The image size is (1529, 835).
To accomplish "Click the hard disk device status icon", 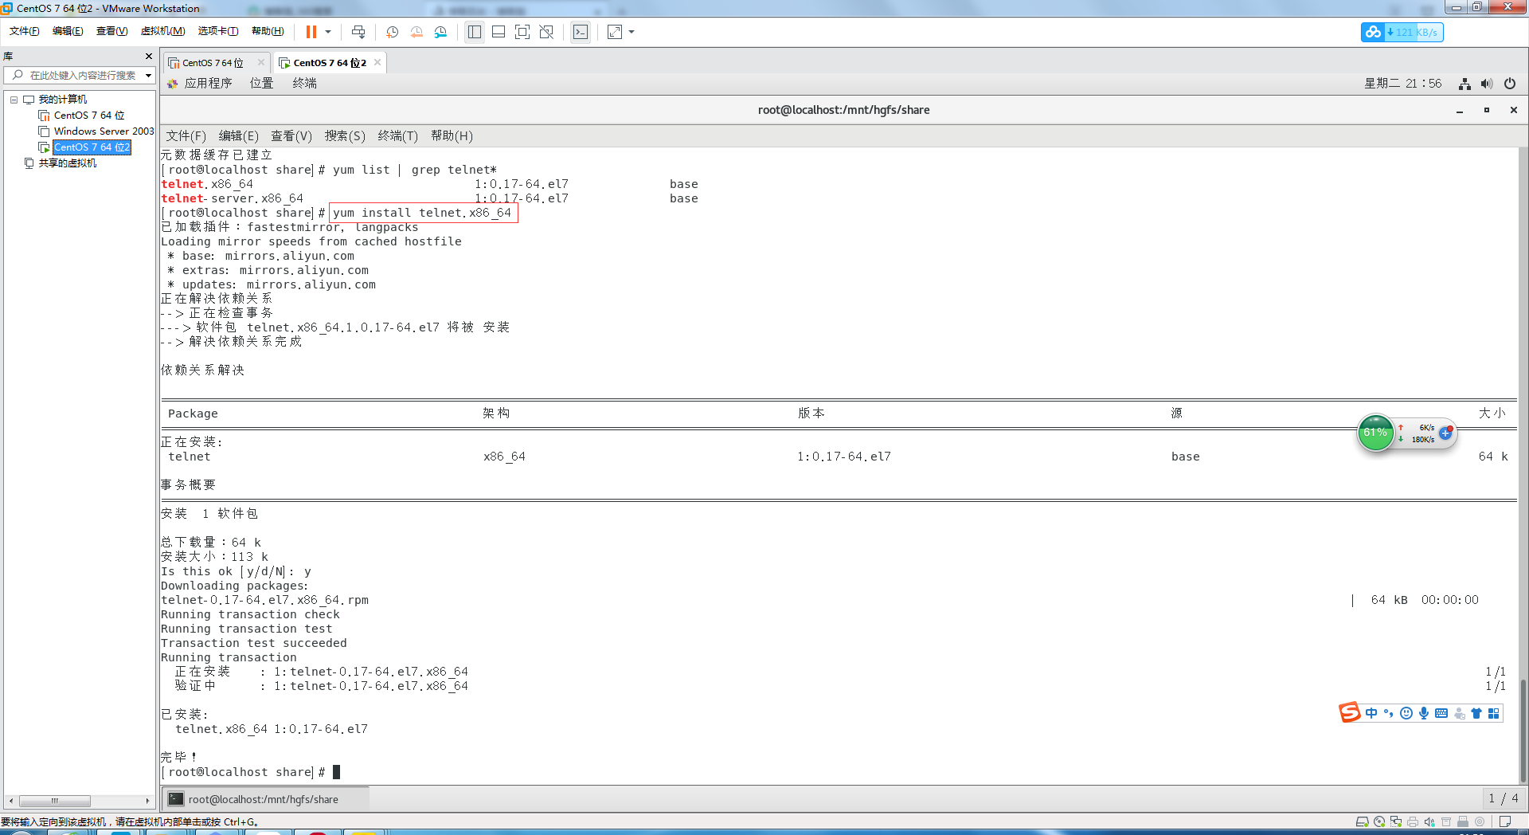I will tap(1363, 821).
